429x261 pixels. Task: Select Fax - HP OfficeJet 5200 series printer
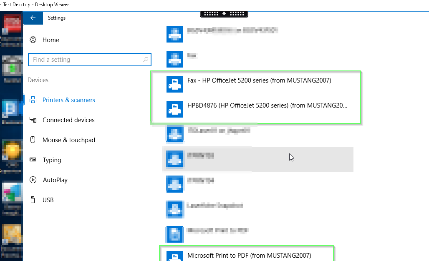pyautogui.click(x=259, y=80)
